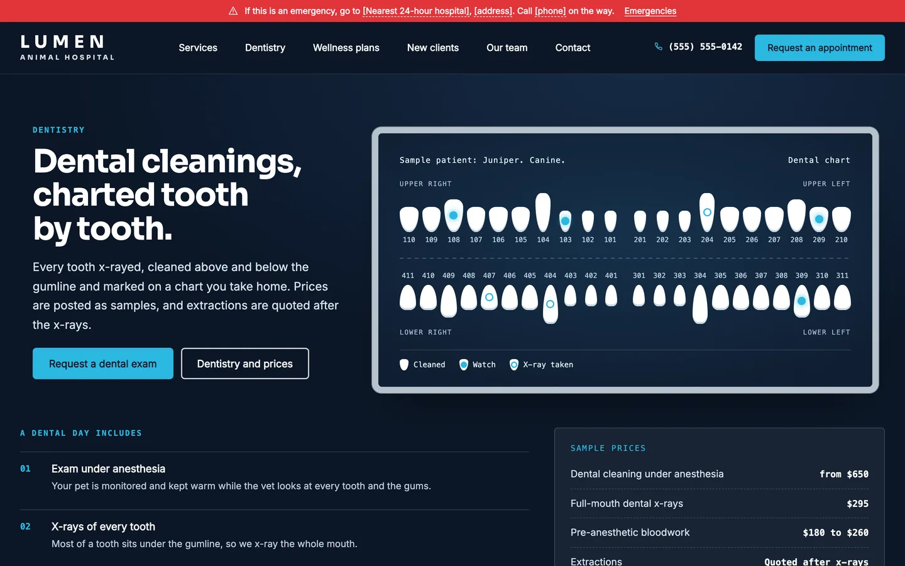Viewport: 905px width, 566px height.
Task: Click the Lumen Animal Hospital logo
Action: coord(67,48)
